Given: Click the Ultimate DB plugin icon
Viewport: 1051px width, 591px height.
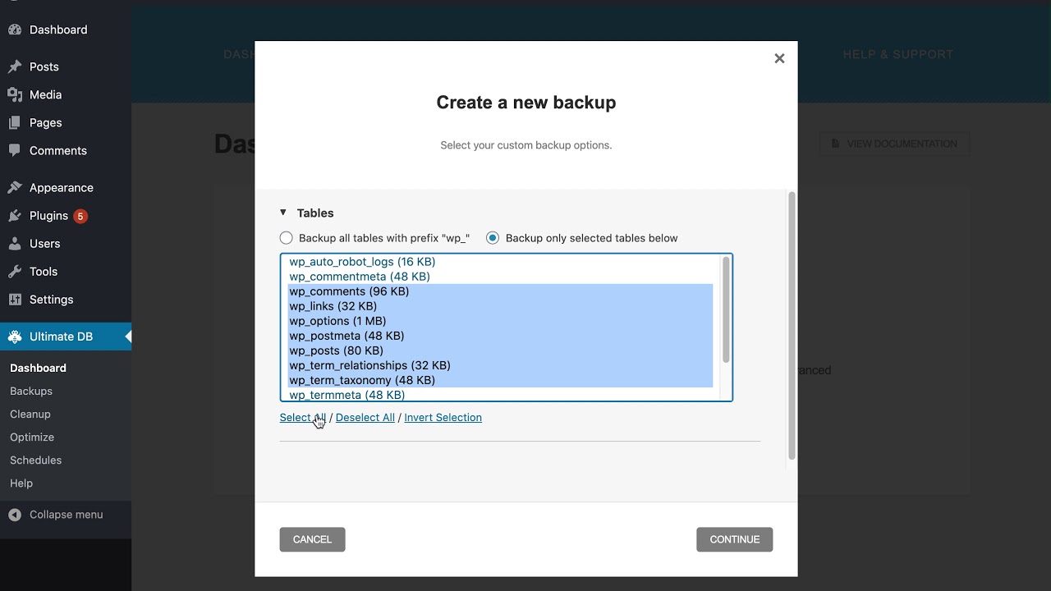Looking at the screenshot, I should tap(15, 337).
